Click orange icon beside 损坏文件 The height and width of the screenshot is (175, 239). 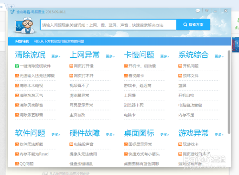coord(180,76)
